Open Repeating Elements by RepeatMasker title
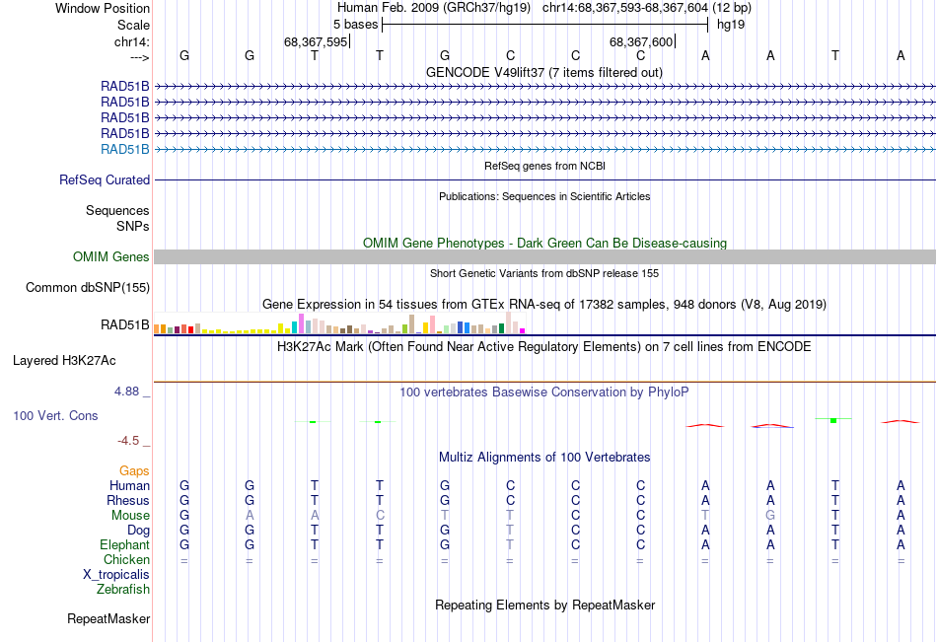 click(x=544, y=605)
